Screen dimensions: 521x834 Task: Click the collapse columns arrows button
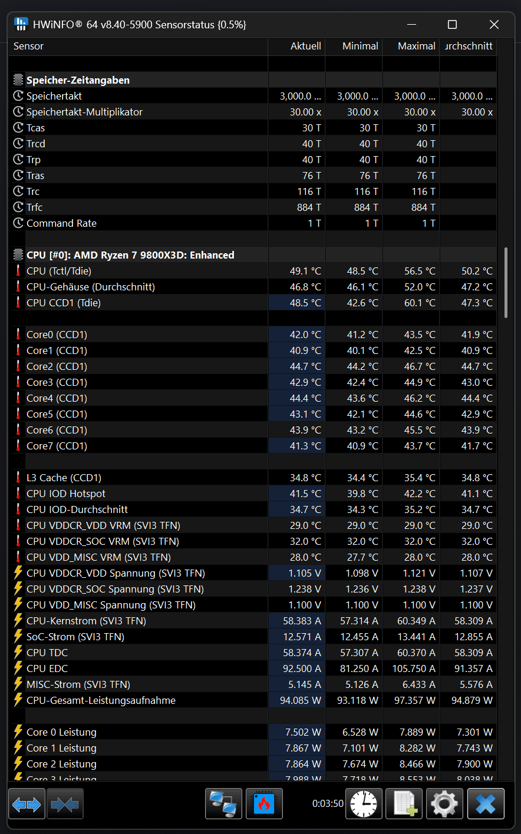(x=65, y=804)
